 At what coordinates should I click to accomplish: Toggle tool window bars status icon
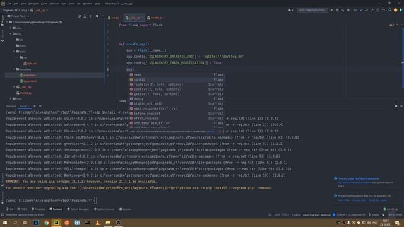(3, 214)
